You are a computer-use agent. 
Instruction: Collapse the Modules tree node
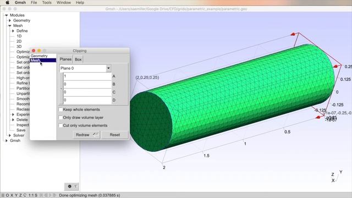pyautogui.click(x=6, y=15)
